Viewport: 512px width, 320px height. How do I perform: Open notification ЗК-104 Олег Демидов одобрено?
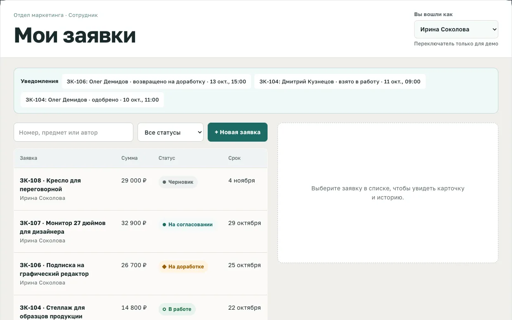[x=92, y=100]
